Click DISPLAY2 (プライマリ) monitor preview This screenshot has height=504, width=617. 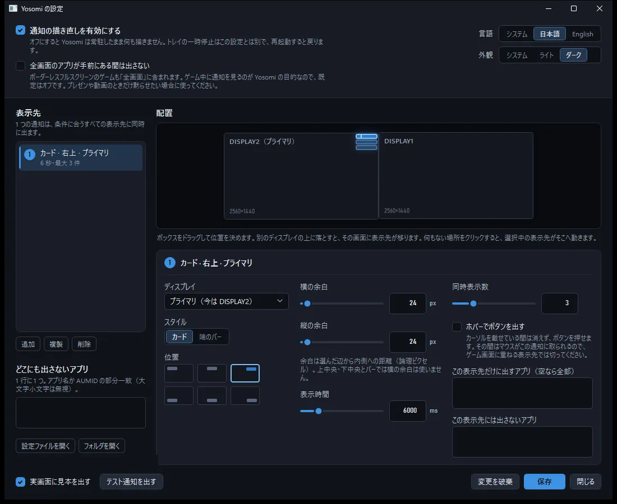301,176
